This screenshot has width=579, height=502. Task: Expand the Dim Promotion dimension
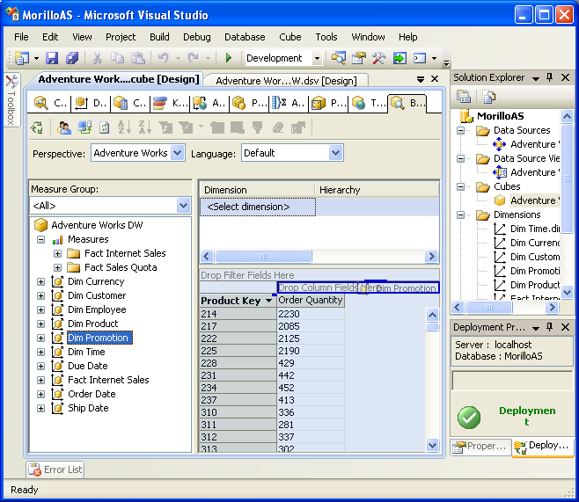pyautogui.click(x=41, y=338)
